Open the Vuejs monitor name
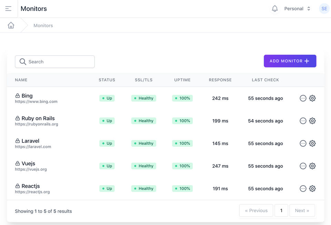 click(28, 163)
